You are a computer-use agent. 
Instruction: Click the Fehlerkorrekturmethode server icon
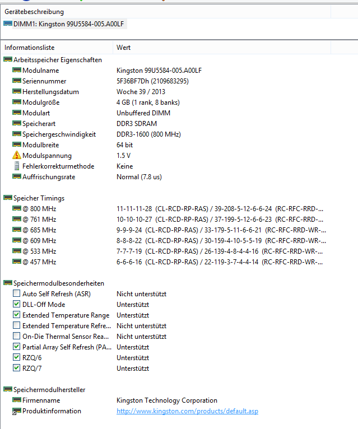17,166
